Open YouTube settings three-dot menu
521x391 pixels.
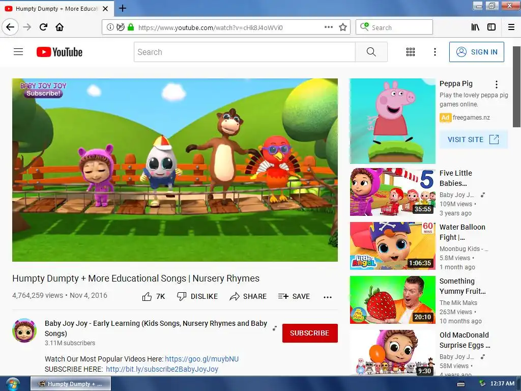point(435,52)
